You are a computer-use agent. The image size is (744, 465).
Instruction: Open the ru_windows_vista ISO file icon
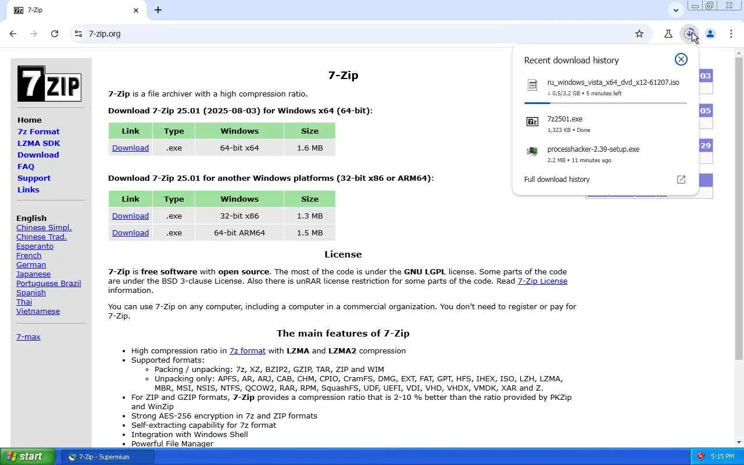pos(532,85)
